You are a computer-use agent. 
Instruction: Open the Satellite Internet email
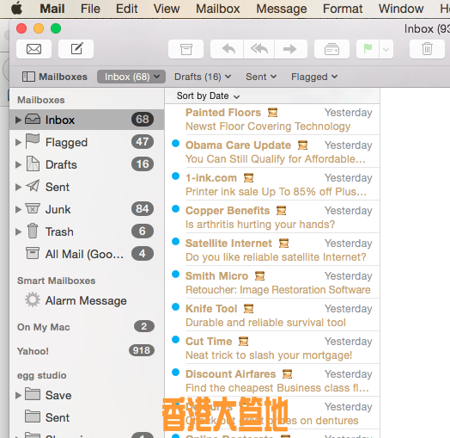(x=272, y=250)
